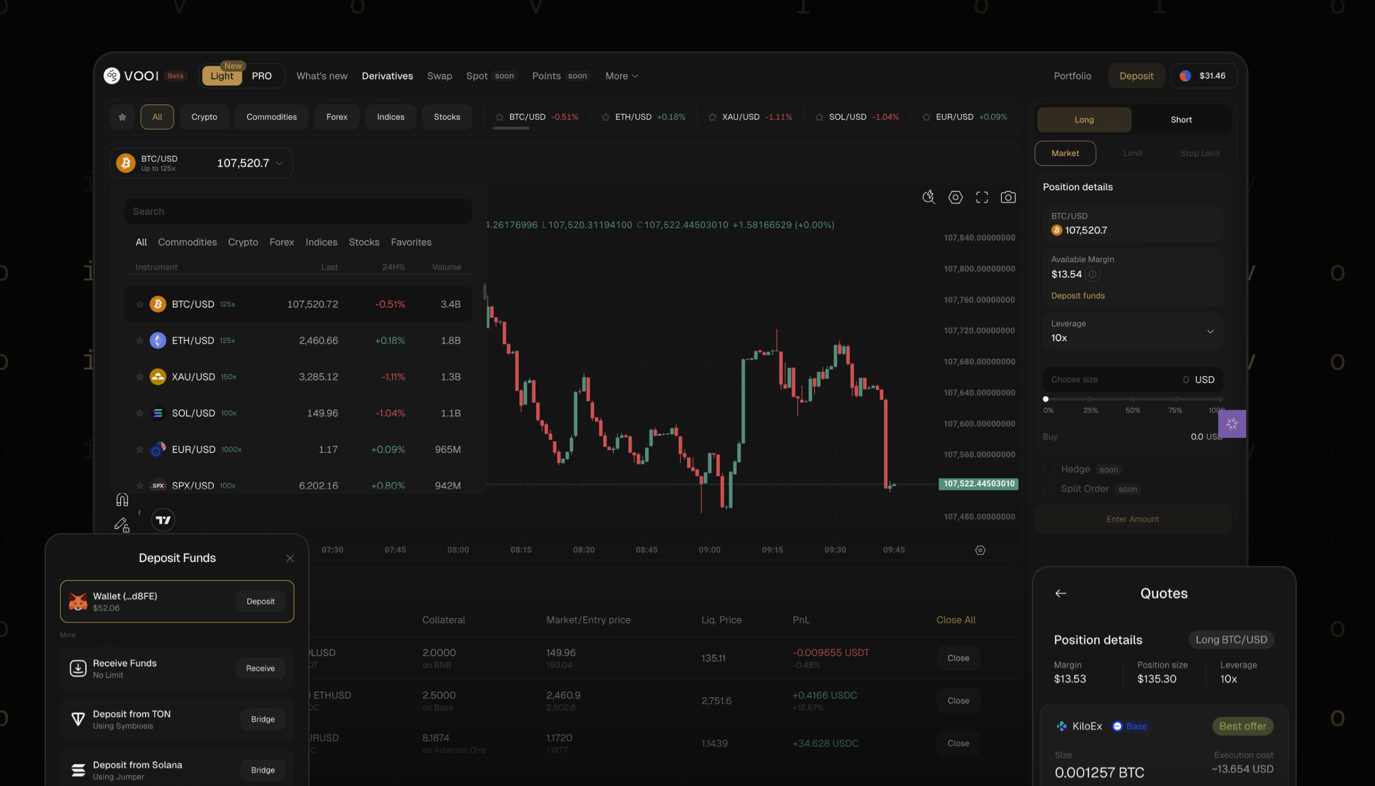The width and height of the screenshot is (1375, 786).
Task: Collapse the BTC/USD pair selector chevron
Action: 279,163
